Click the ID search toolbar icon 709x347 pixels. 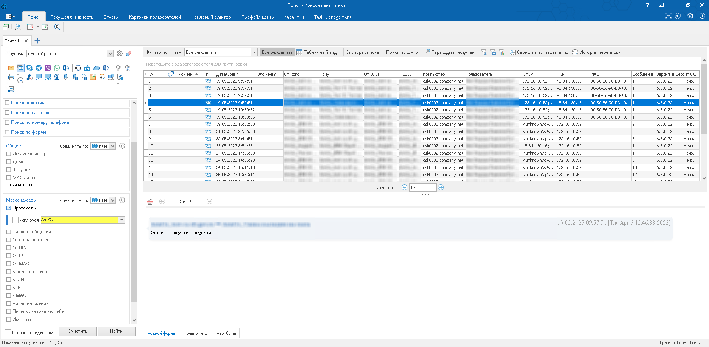pyautogui.click(x=57, y=27)
